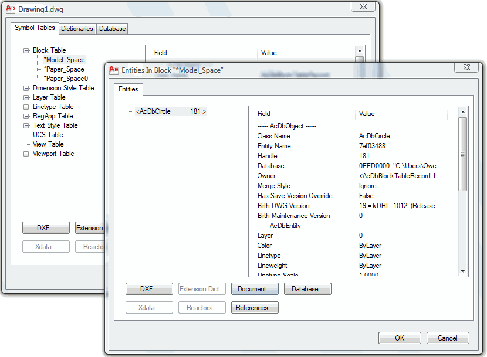
Task: Click the scroll down arrow of field list
Action: [463, 271]
